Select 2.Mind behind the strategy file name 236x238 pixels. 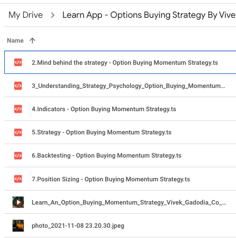pos(125,63)
